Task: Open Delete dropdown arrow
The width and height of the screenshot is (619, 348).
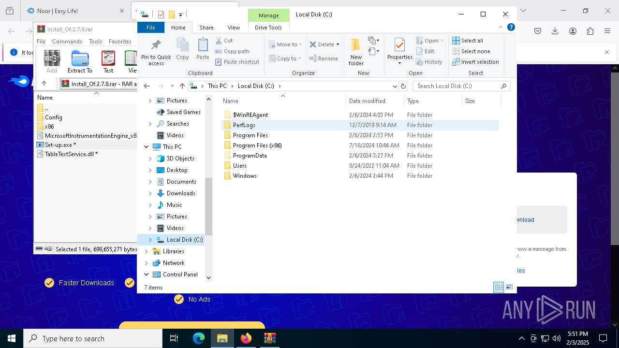Action: coord(338,44)
